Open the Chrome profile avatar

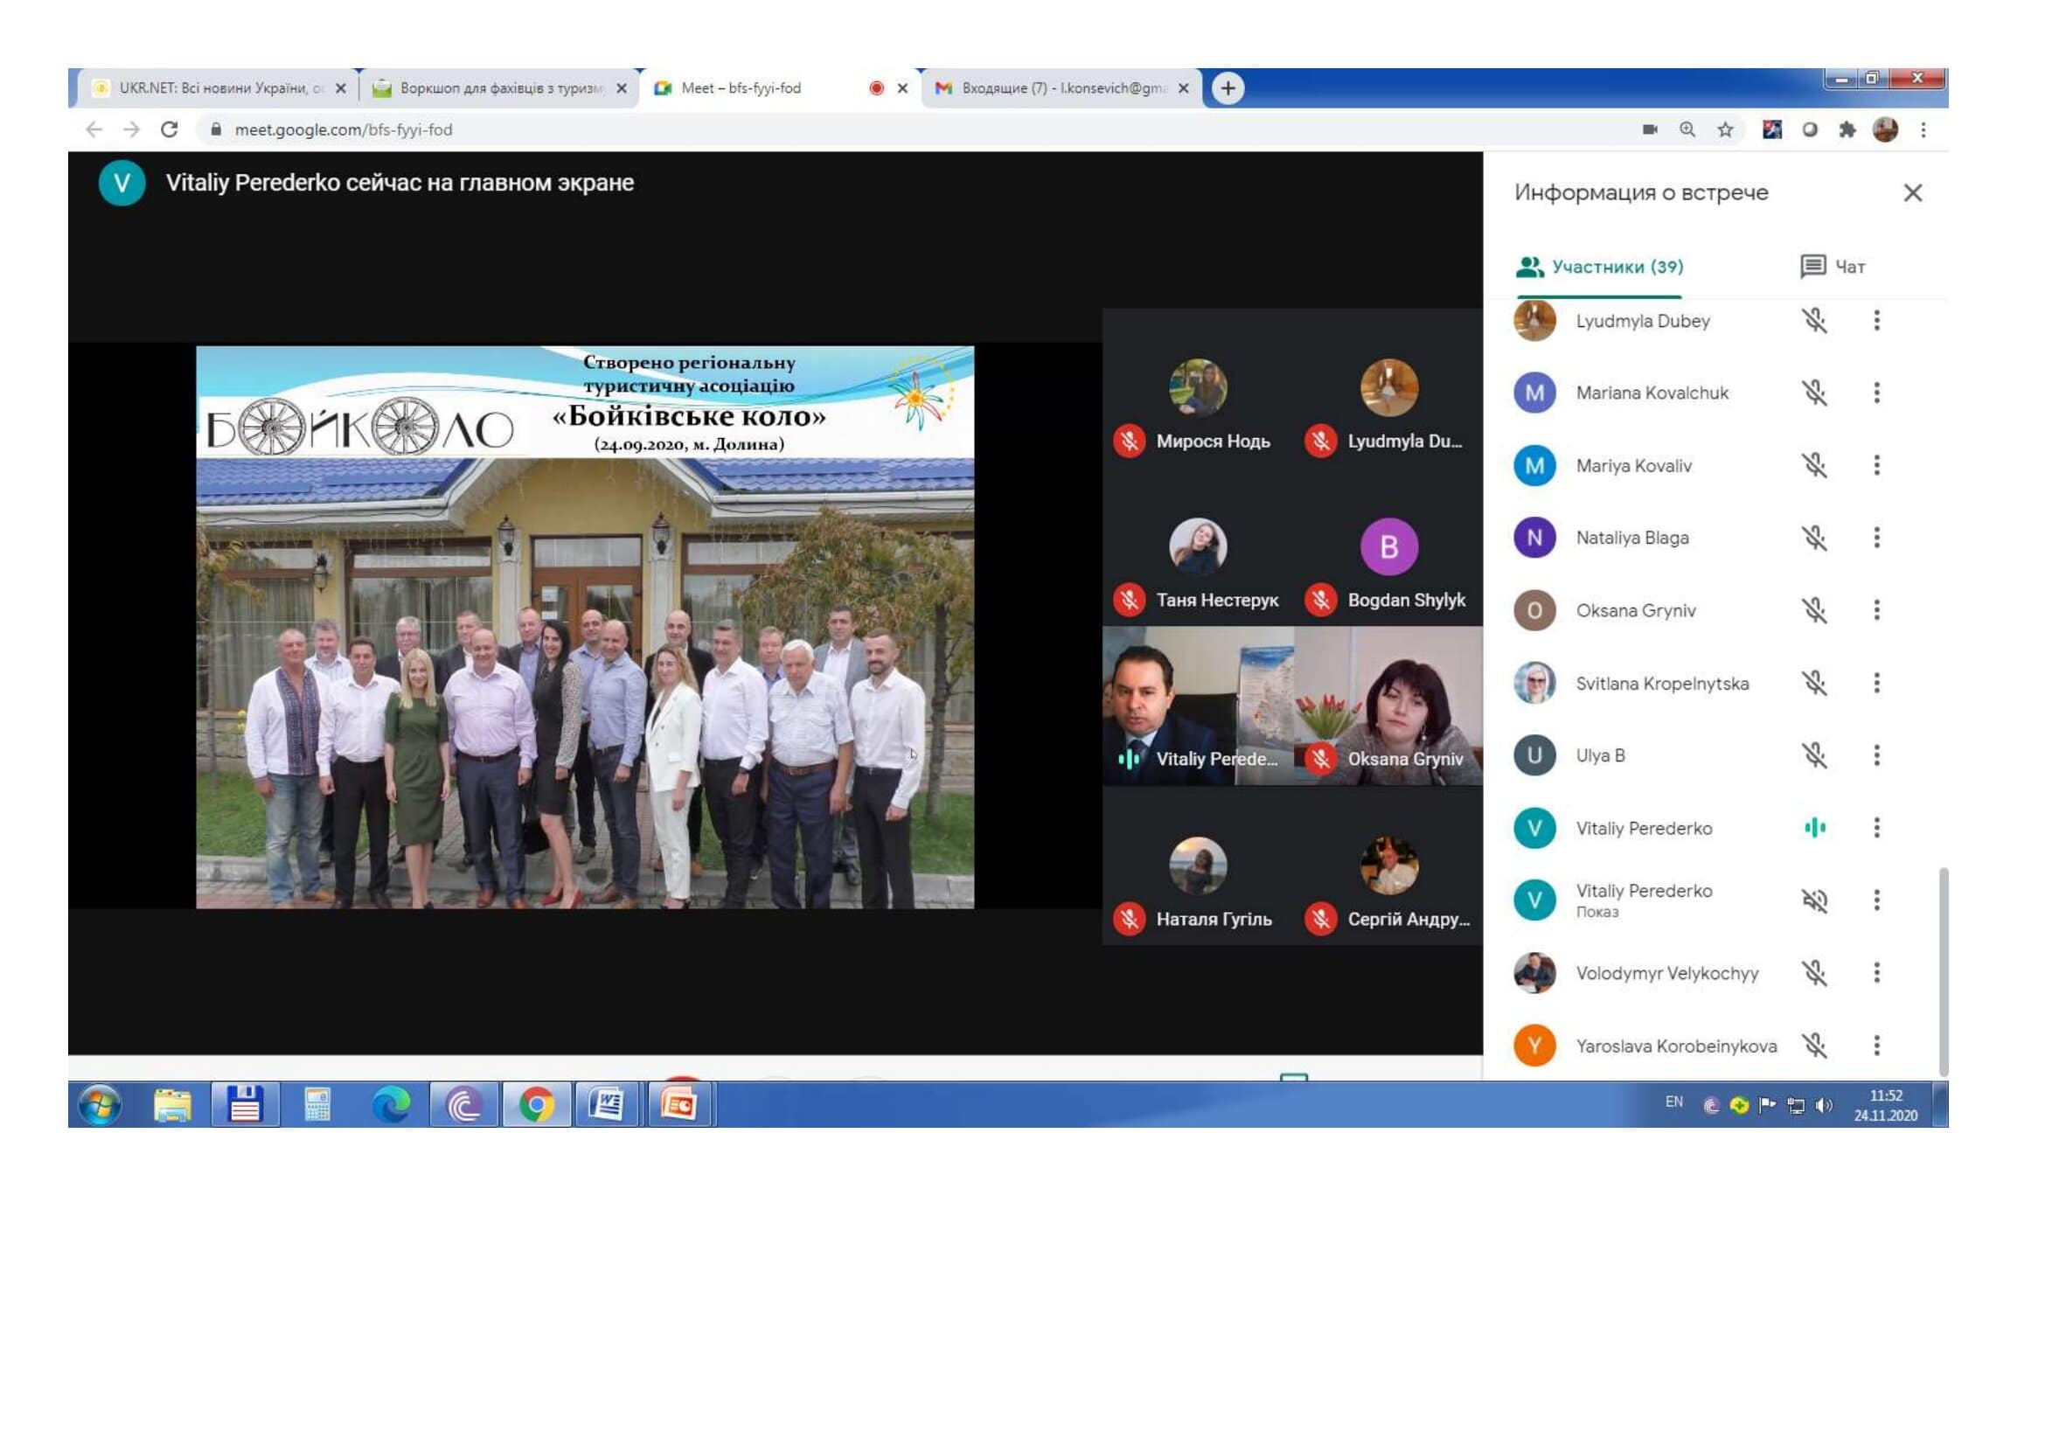(x=1886, y=130)
